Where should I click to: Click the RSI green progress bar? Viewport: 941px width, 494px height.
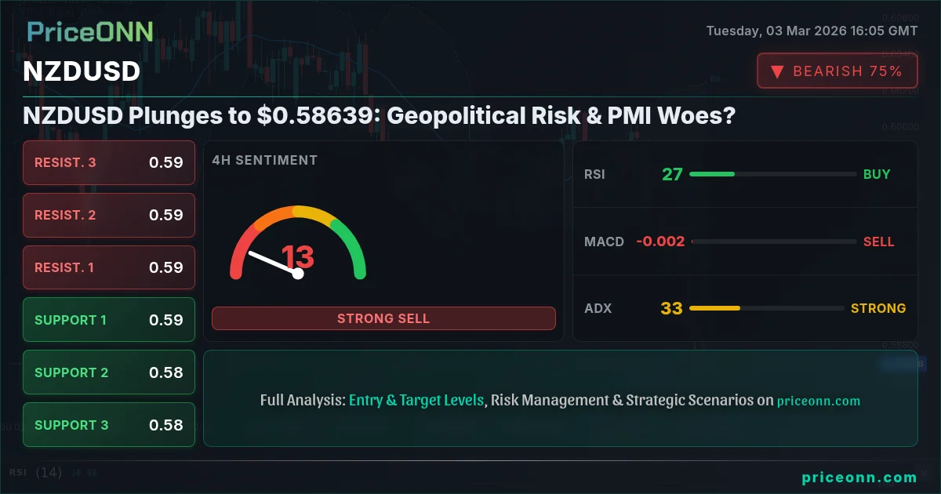(x=712, y=174)
